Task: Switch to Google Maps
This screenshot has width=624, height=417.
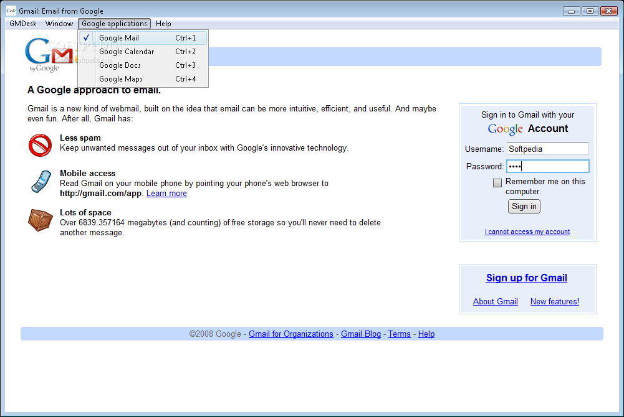Action: pyautogui.click(x=143, y=79)
